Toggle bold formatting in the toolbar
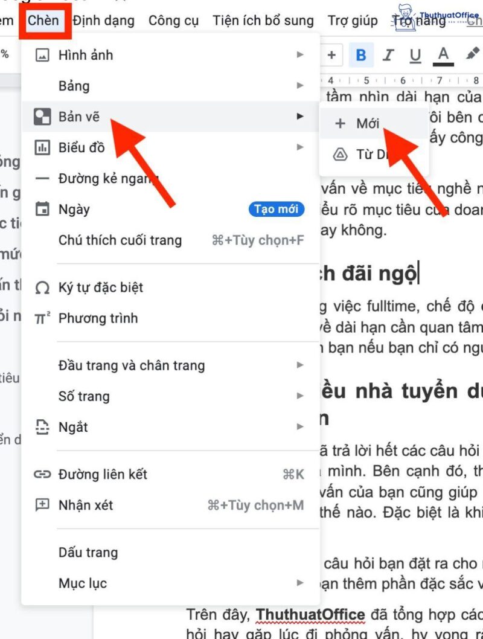483x639 pixels. (x=360, y=55)
